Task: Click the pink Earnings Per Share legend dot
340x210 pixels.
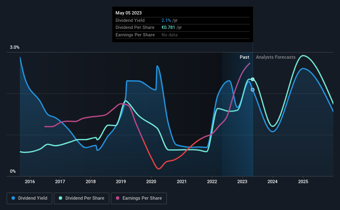Action: tap(118, 198)
